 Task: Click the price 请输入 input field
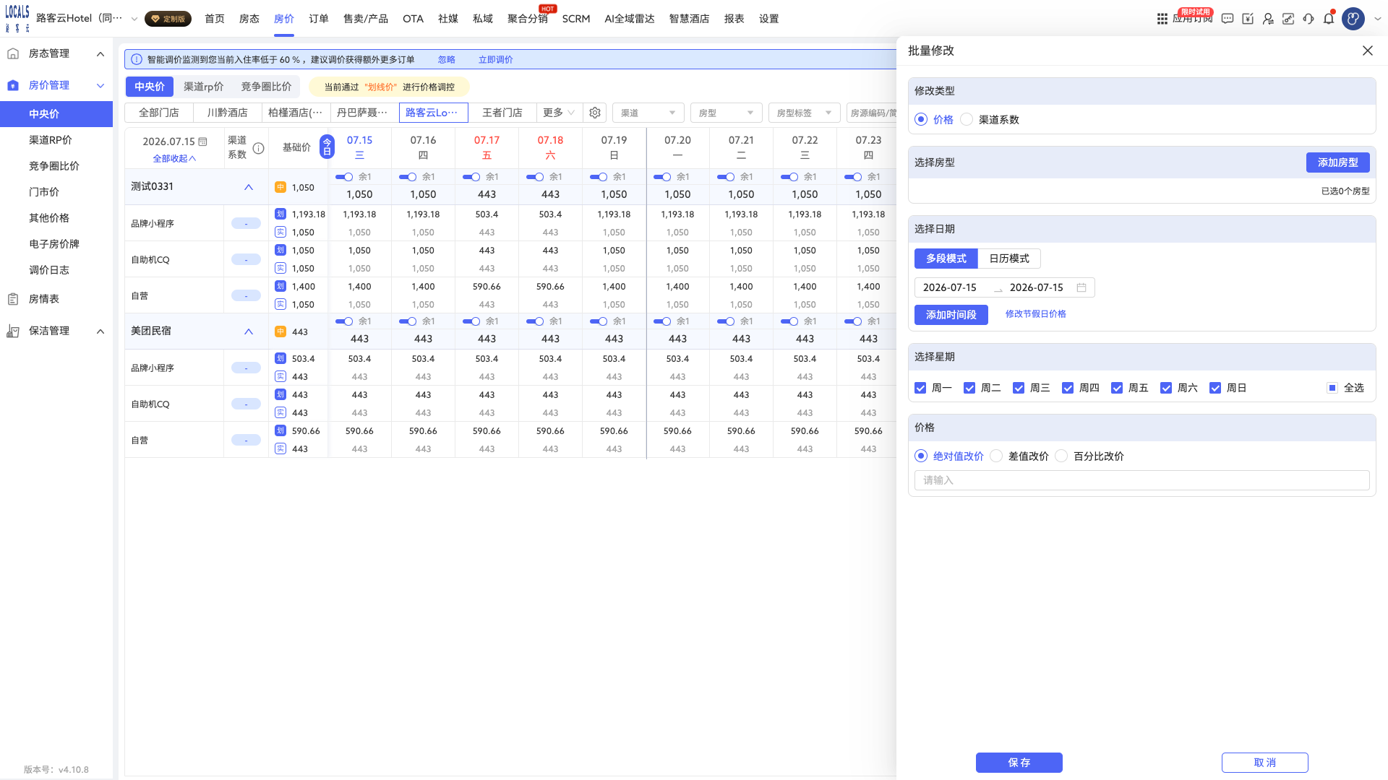click(x=1142, y=480)
